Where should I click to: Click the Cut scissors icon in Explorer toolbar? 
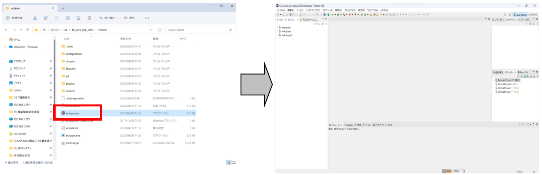pos(35,18)
